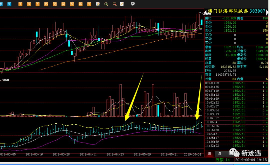The width and height of the screenshot is (270, 165).
Task: Click 市值 value 114338769.71
Action: [x=226, y=75]
